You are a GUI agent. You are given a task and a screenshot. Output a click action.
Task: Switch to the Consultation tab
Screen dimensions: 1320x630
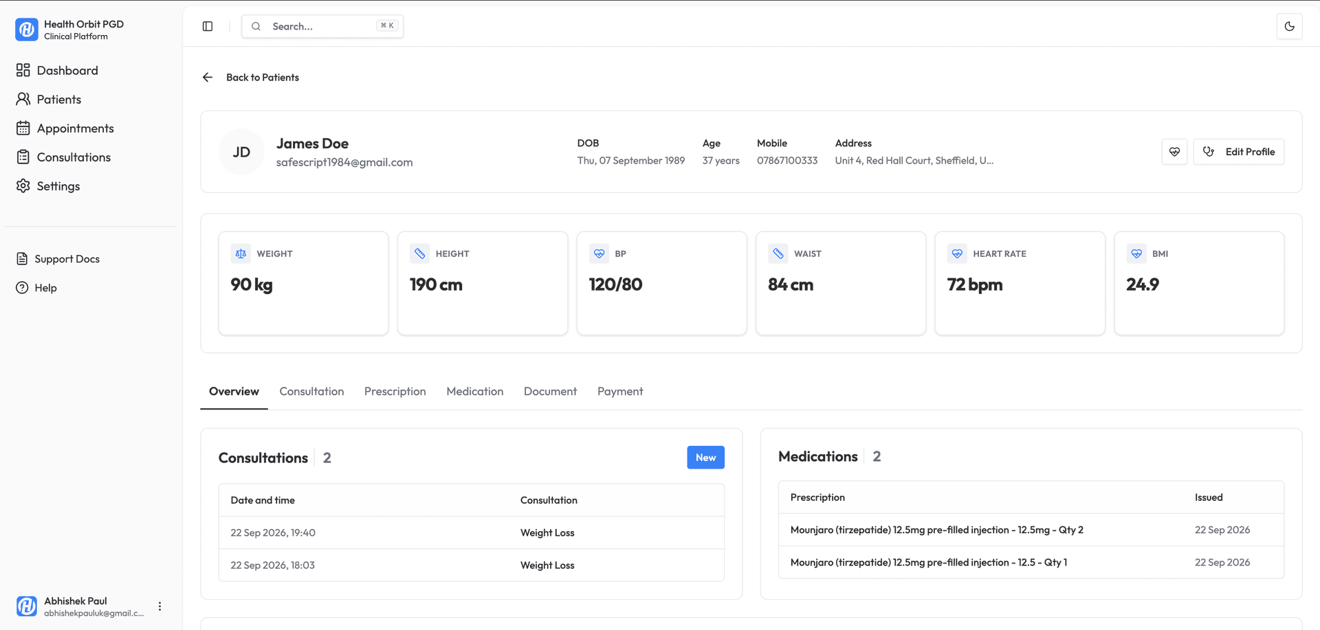pyautogui.click(x=311, y=391)
